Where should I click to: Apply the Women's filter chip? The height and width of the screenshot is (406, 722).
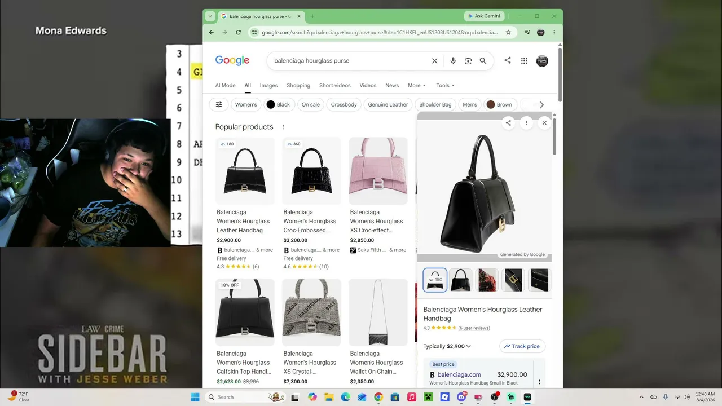tap(245, 104)
